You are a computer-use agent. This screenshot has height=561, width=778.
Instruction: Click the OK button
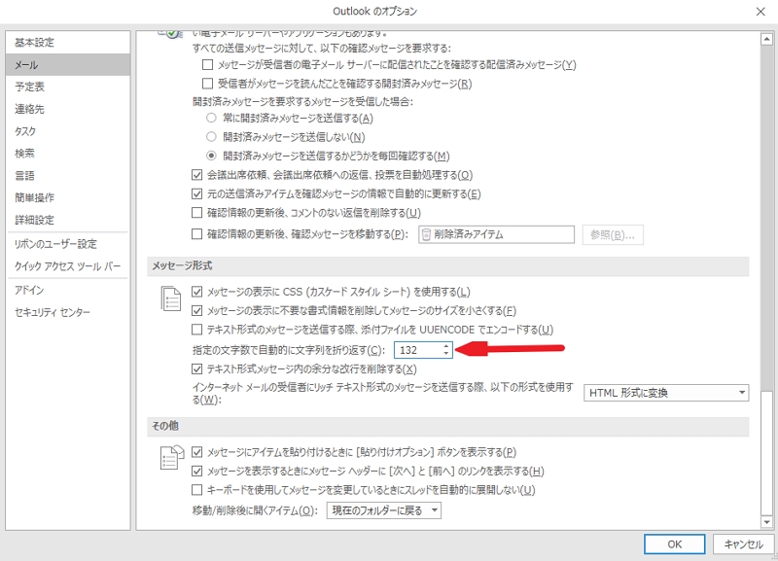pyautogui.click(x=674, y=544)
